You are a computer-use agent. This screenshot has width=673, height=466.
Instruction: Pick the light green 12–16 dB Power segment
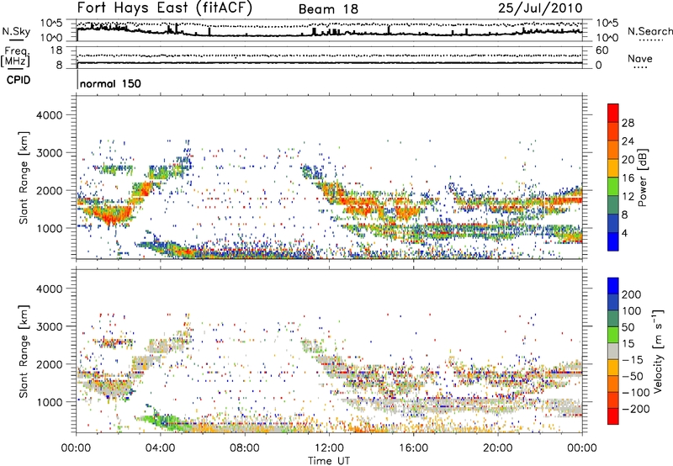coord(613,187)
